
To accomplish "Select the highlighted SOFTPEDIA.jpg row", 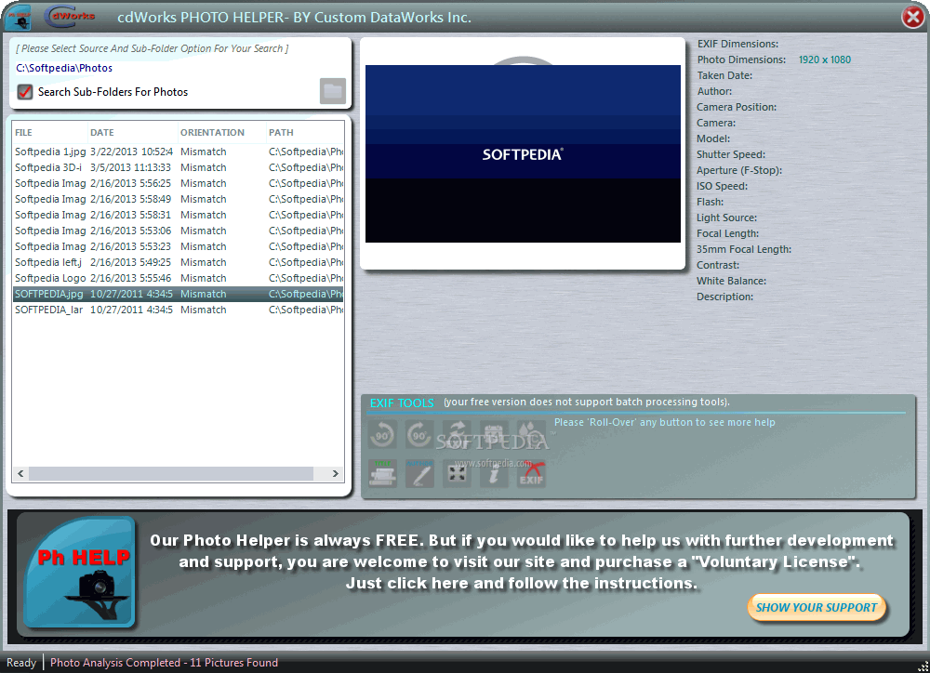I will click(178, 294).
